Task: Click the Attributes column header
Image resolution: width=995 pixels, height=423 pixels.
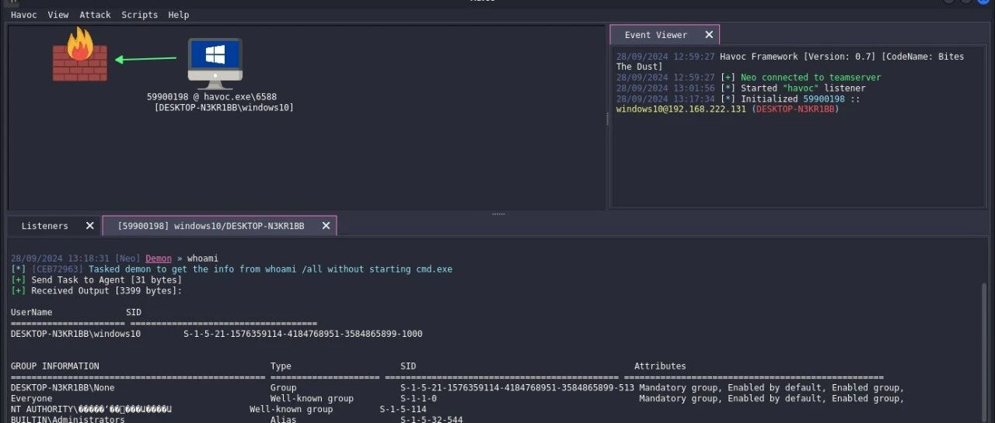Action: pyautogui.click(x=660, y=366)
